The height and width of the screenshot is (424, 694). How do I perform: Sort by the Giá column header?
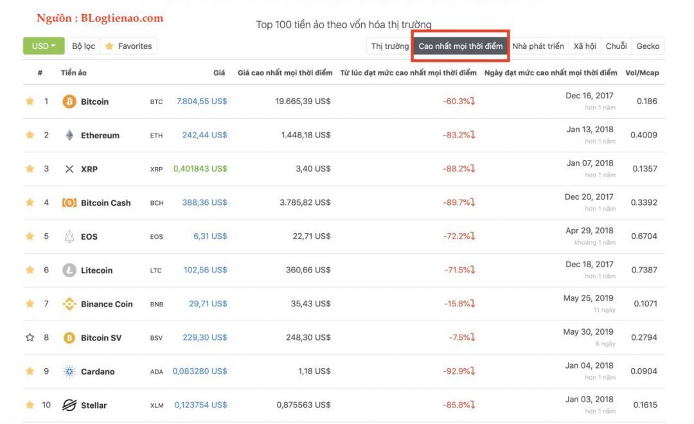(219, 73)
